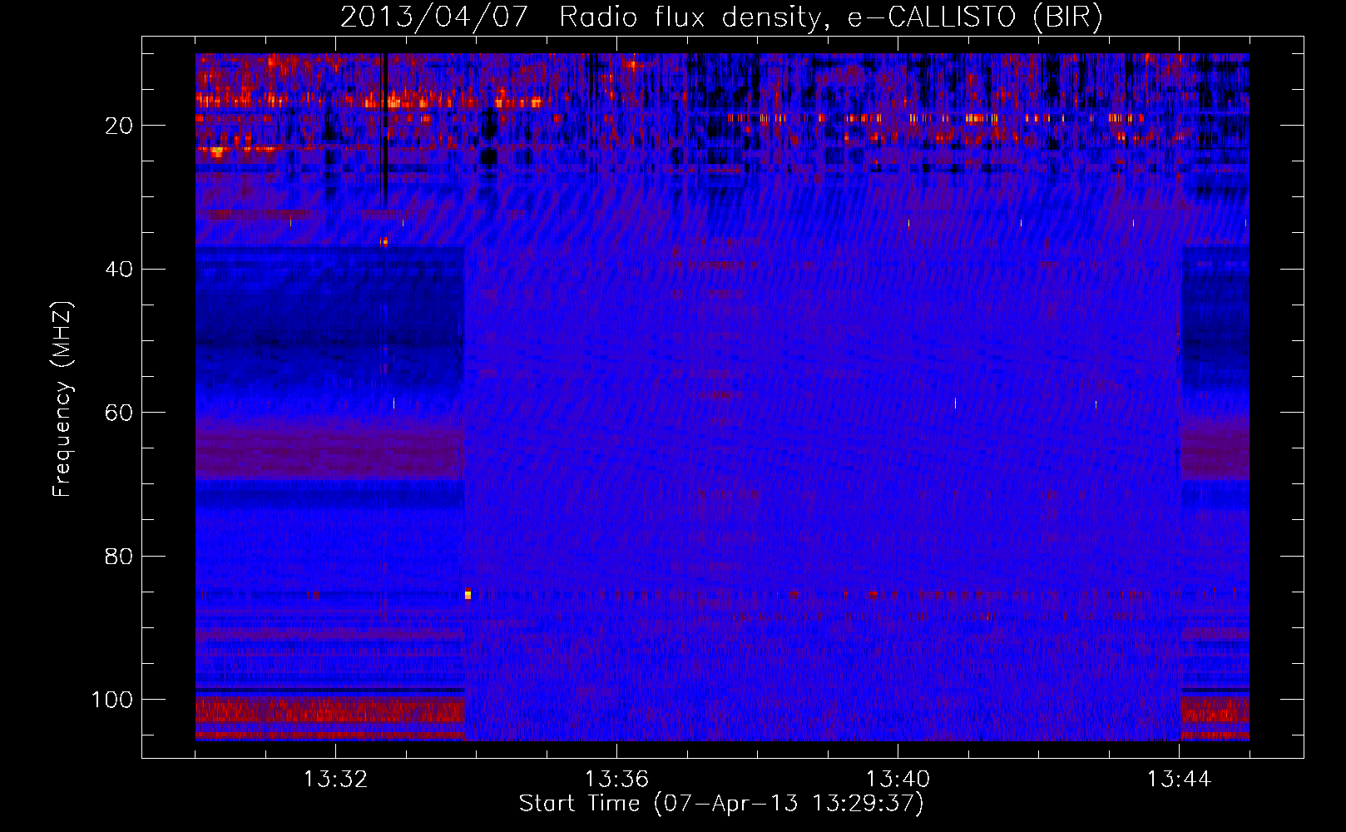Click the 'Frequency (MHZ)' axis label
This screenshot has width=1346, height=832.
(x=62, y=399)
